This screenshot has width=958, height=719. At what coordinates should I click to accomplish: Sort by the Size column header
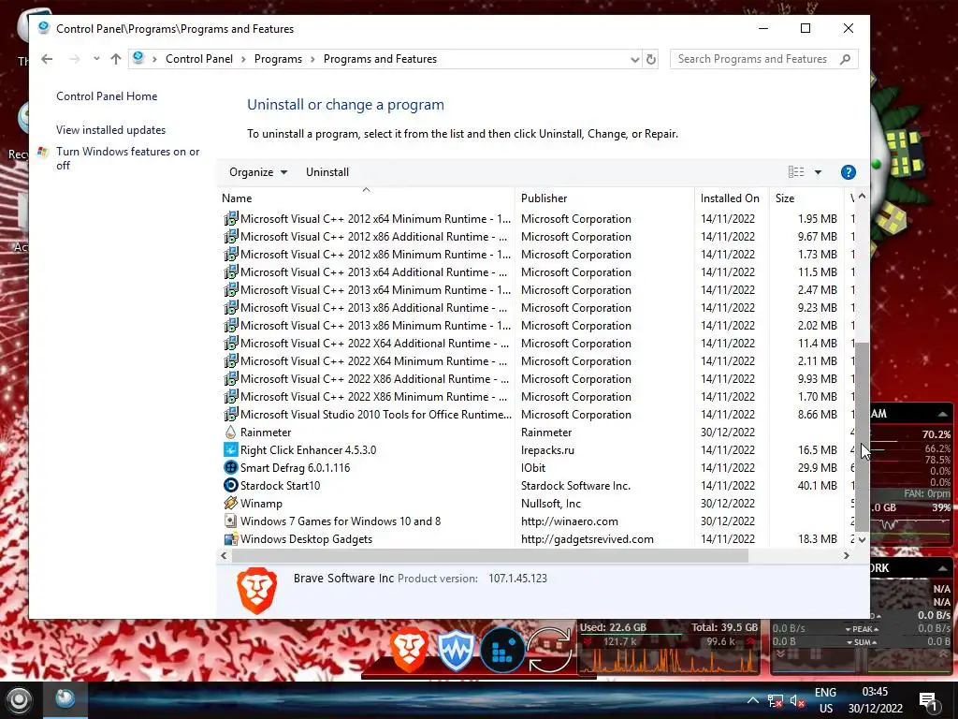pos(806,198)
